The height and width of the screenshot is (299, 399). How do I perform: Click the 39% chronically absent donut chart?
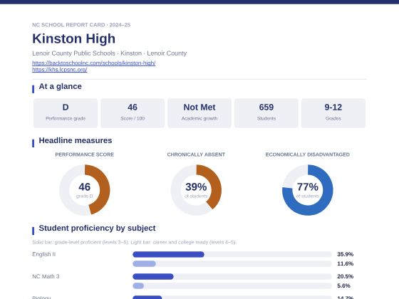pyautogui.click(x=196, y=190)
